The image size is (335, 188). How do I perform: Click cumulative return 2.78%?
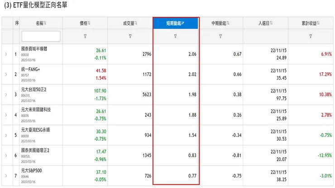326,115
